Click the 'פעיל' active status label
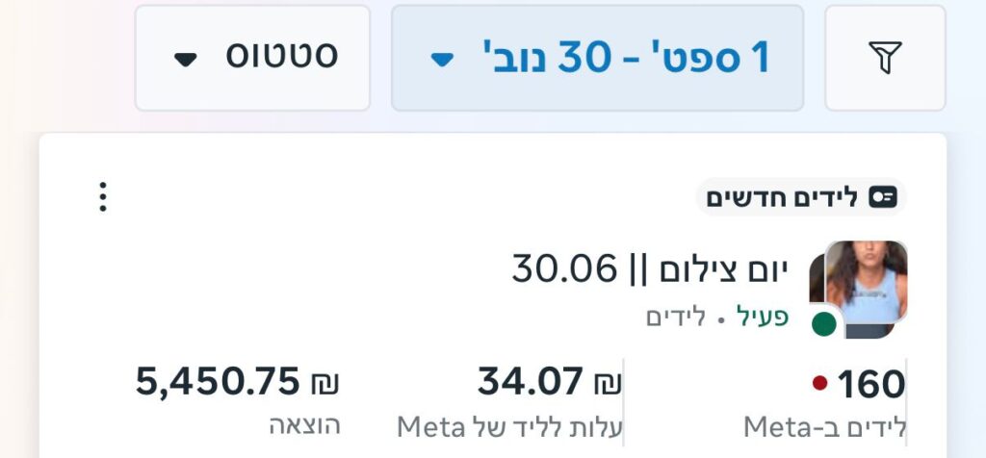The height and width of the screenshot is (458, 986). coord(763,318)
